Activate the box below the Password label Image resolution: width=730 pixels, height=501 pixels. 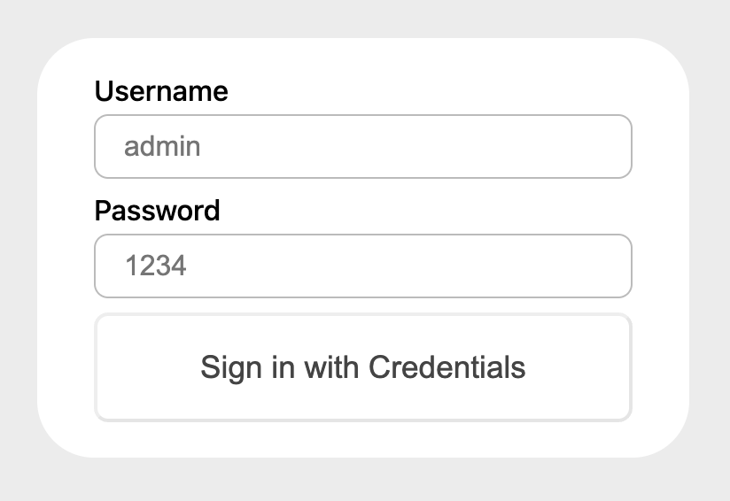[x=363, y=266]
